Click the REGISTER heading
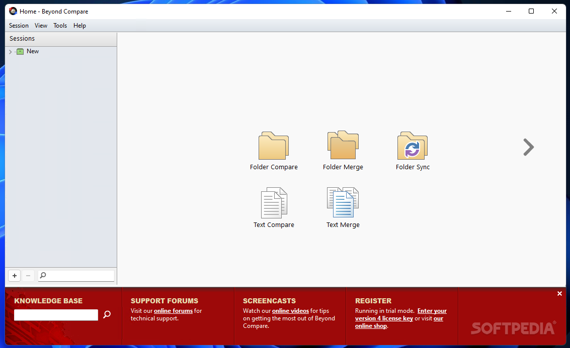 (x=373, y=301)
